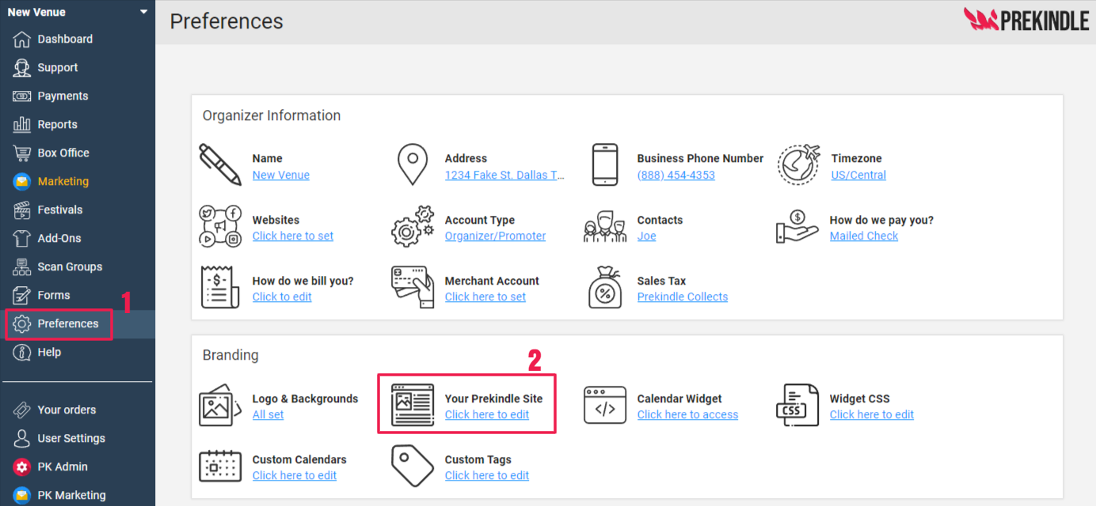Click the Marketing envelope icon
Viewport: 1096px width, 506px height.
tap(22, 181)
